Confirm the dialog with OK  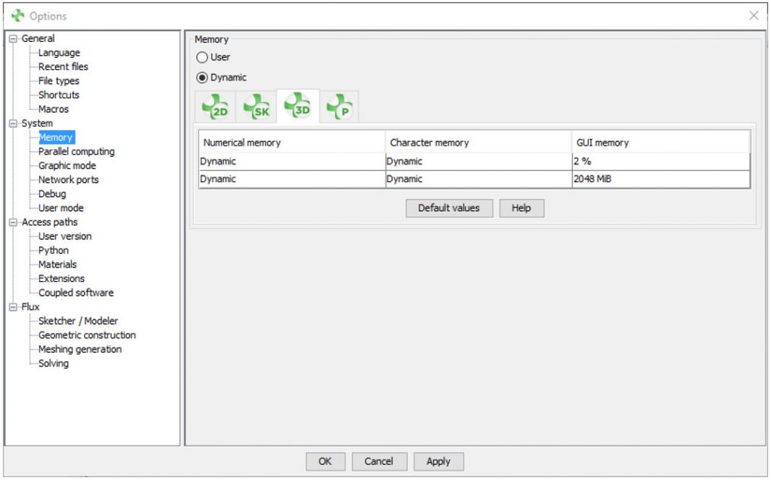(x=325, y=461)
